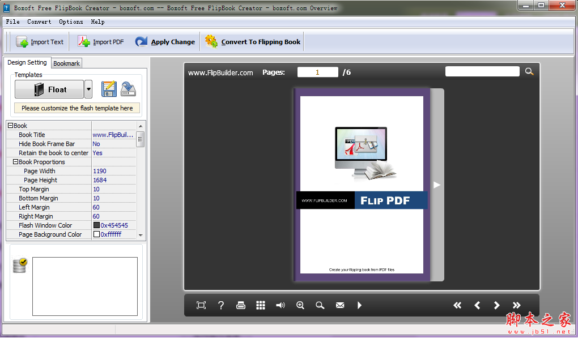The image size is (578, 338).
Task: Zoom into the flipbook page
Action: tap(300, 305)
